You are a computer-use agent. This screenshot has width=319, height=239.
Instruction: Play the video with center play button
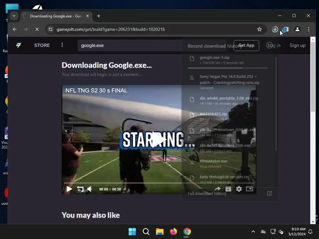[159, 140]
